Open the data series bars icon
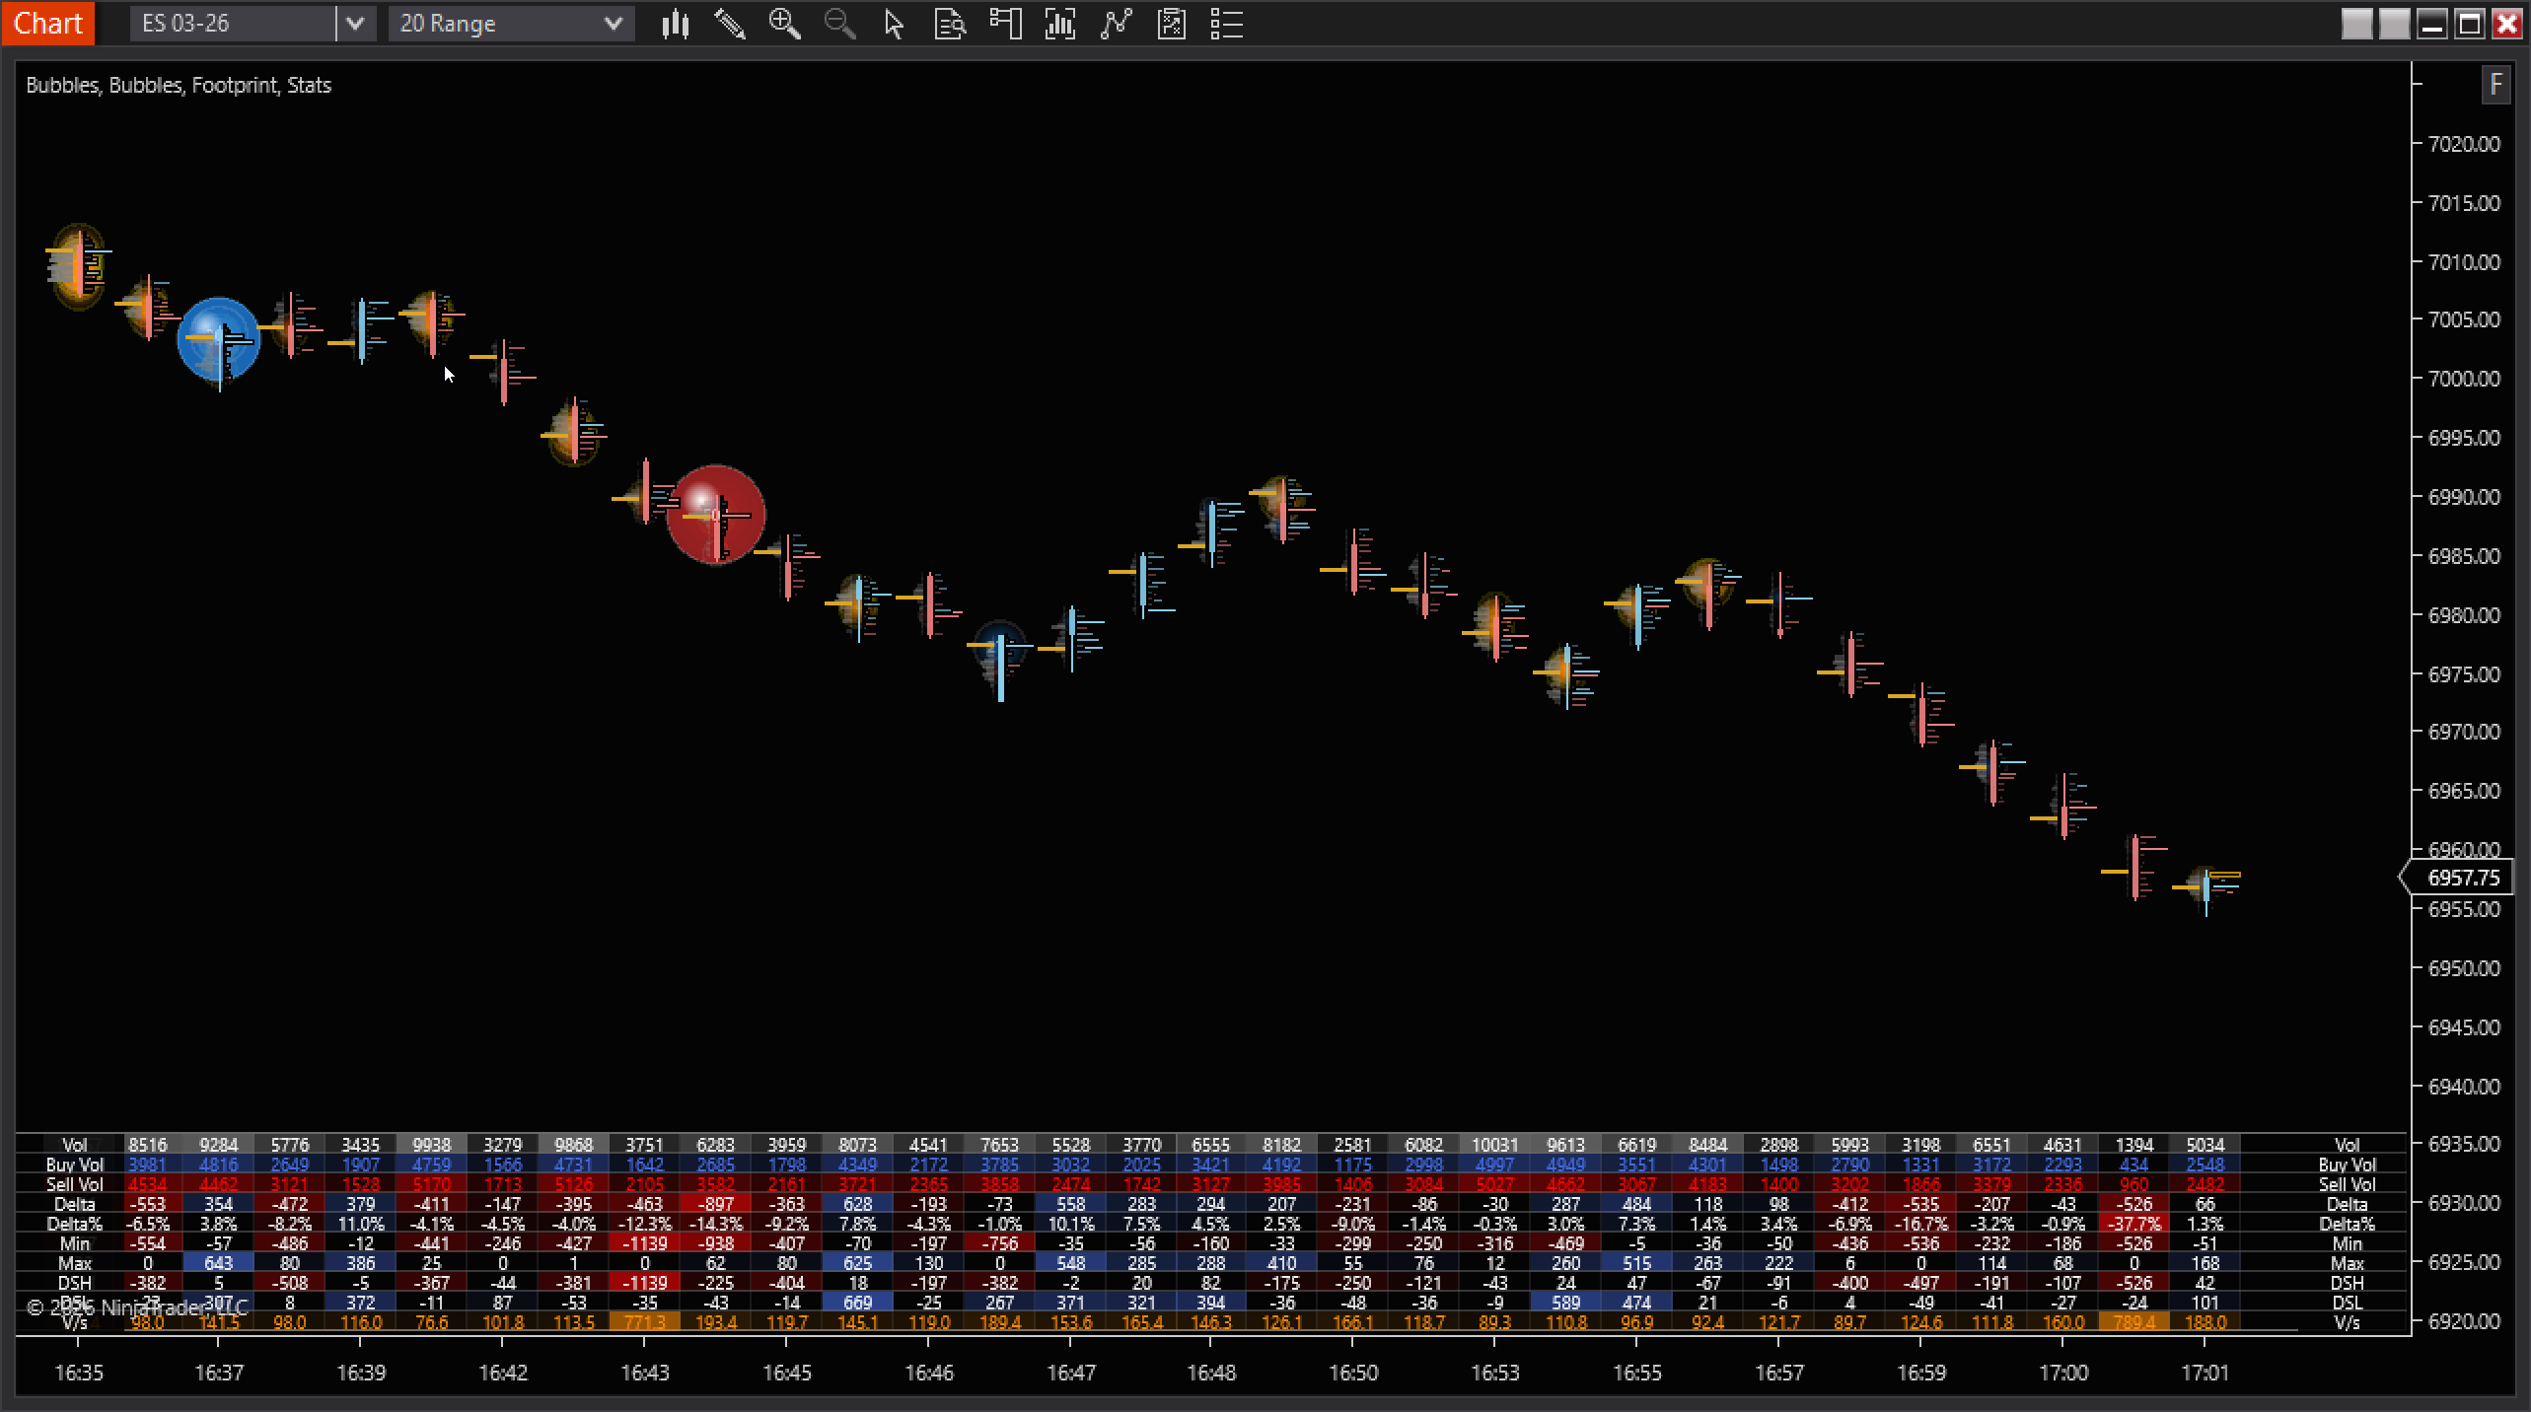2531x1412 pixels. 1060,24
